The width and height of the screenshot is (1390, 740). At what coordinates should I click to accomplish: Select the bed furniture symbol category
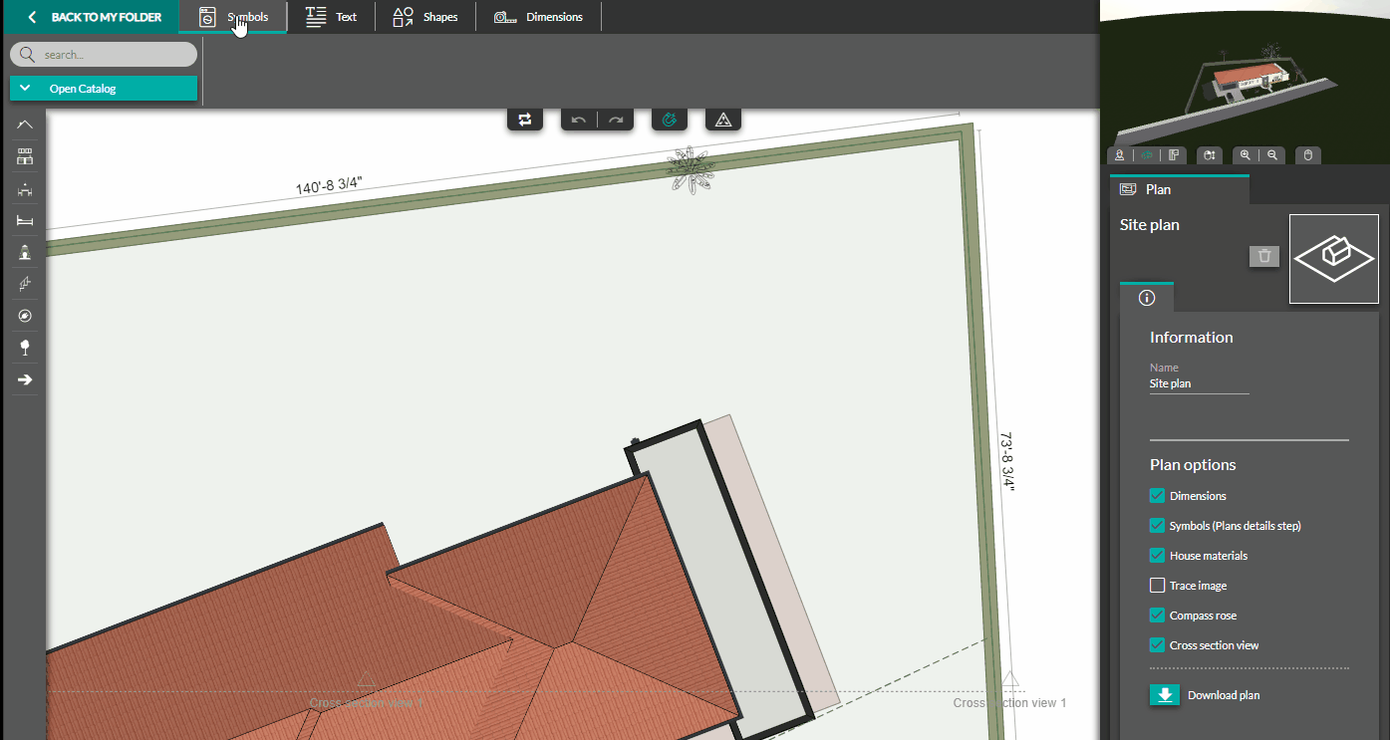click(24, 219)
